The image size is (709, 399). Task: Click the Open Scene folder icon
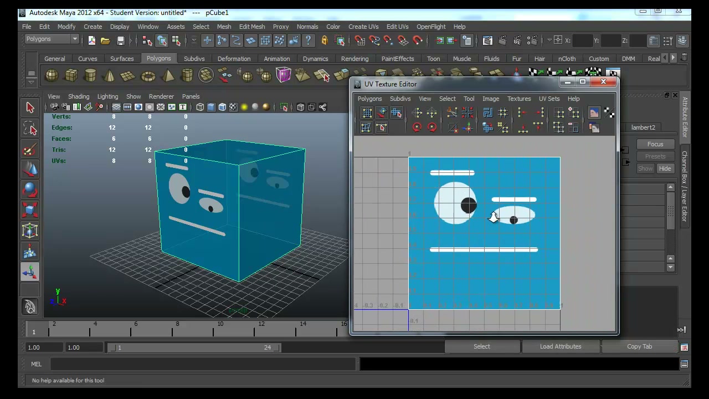click(x=105, y=40)
